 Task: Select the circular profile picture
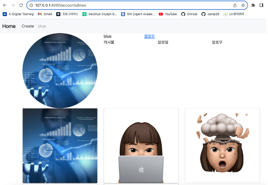pos(60,71)
